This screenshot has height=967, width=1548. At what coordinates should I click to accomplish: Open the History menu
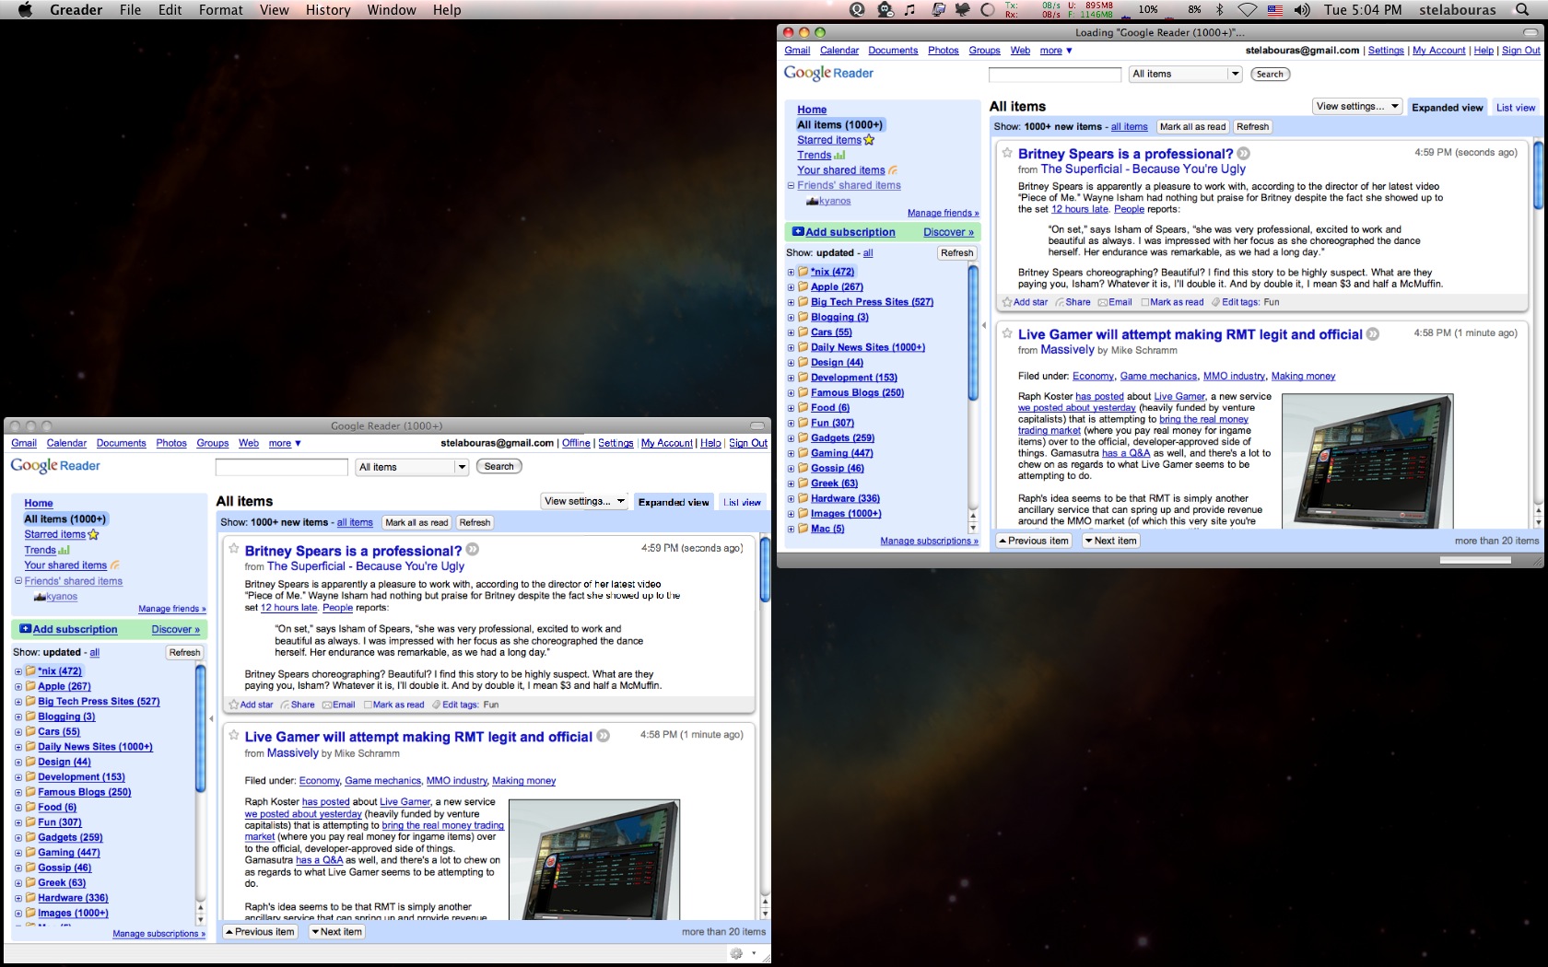328,9
